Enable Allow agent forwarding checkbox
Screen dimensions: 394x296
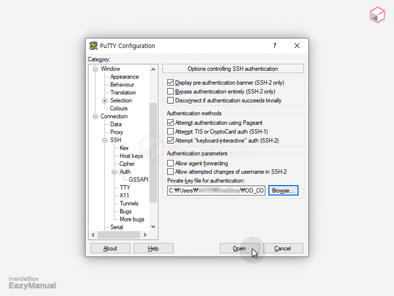coord(170,163)
